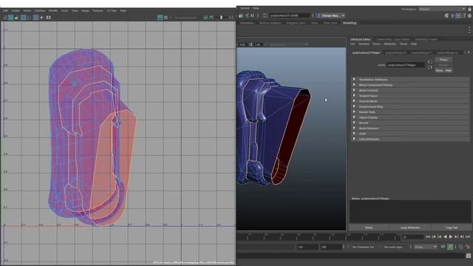The width and height of the screenshot is (473, 266).
Task: Switch to the Attribute Editor tab
Action: [x=360, y=39]
